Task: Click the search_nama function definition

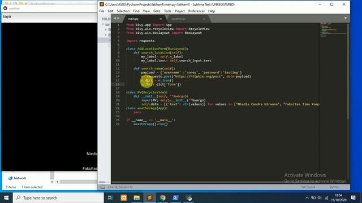Action: click(x=154, y=68)
